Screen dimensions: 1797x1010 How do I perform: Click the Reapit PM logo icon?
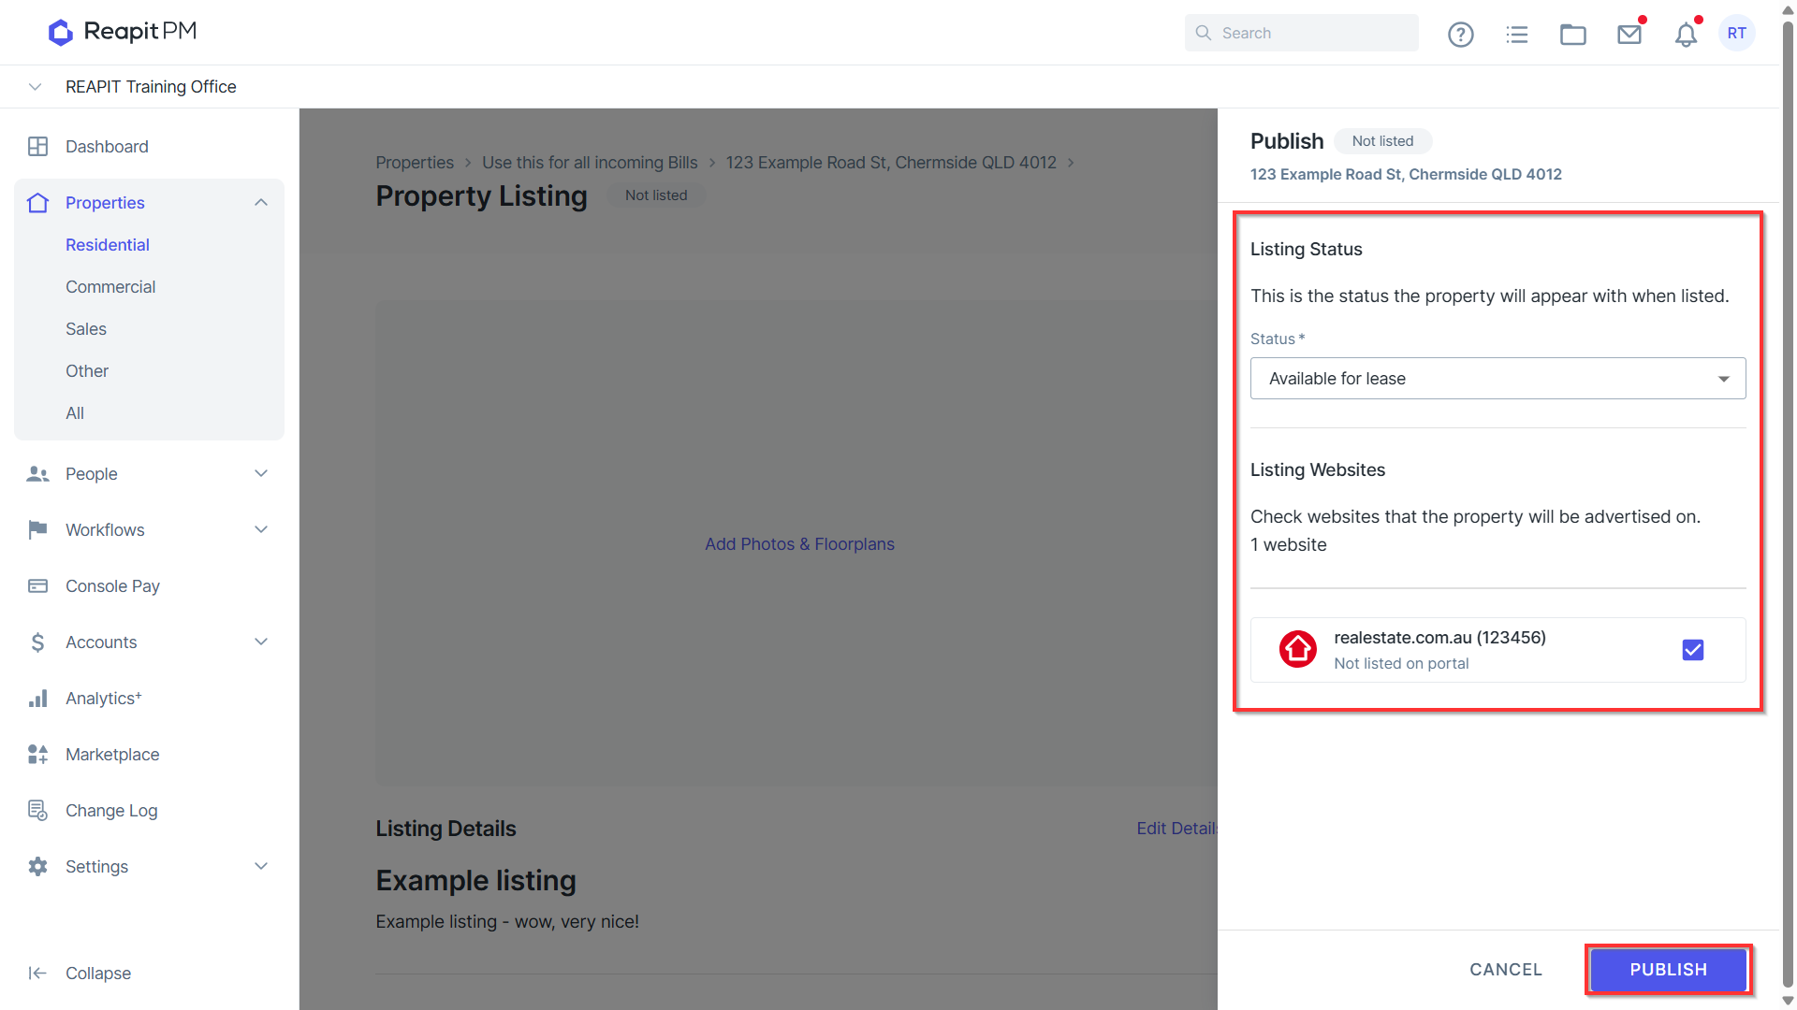click(x=61, y=33)
